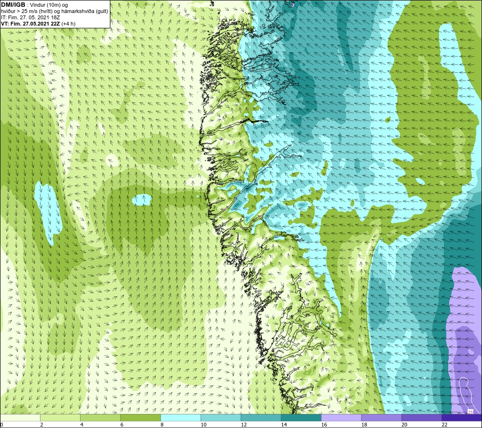Click the 8–10 m/s light cyan legend swatch

(181, 417)
